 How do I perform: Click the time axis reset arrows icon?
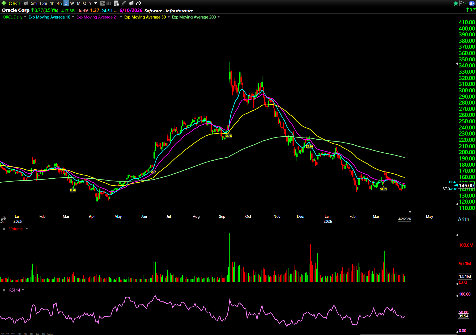tap(3, 219)
